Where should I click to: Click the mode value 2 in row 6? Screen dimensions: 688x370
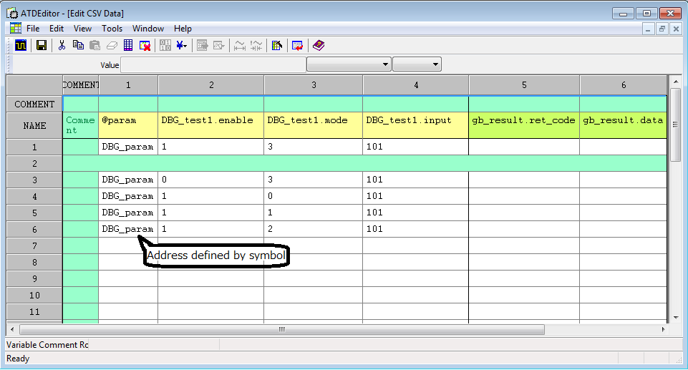click(314, 229)
